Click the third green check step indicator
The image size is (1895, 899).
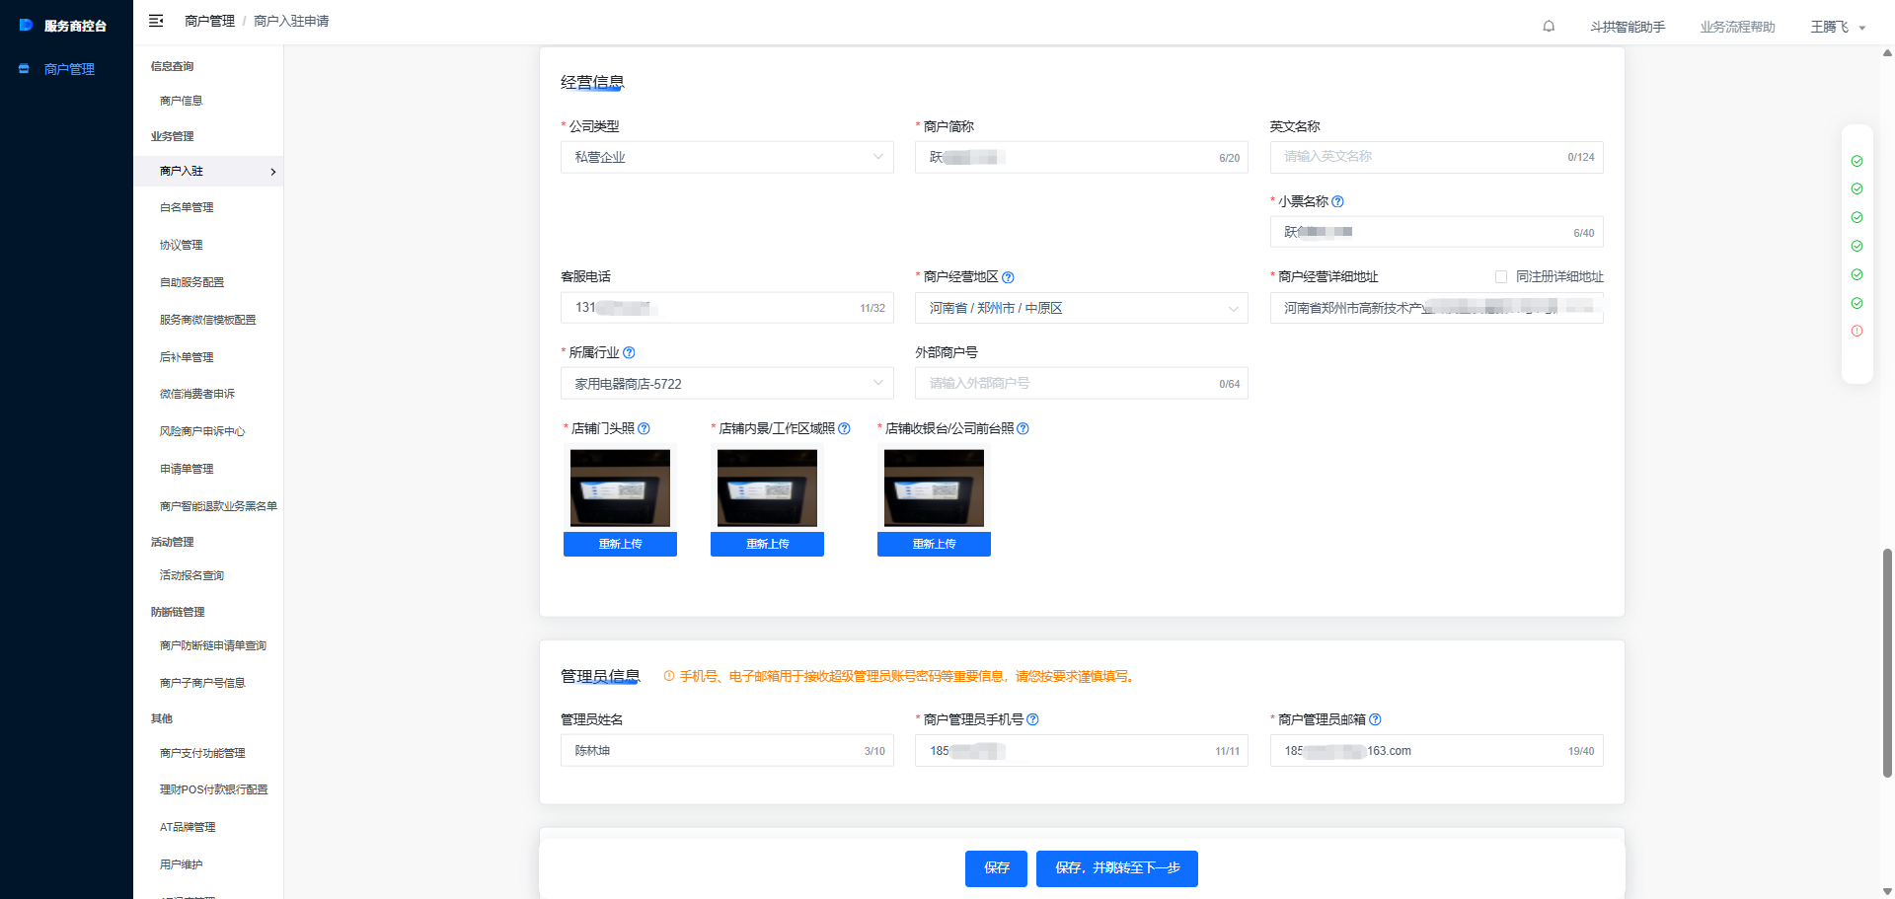[1857, 217]
